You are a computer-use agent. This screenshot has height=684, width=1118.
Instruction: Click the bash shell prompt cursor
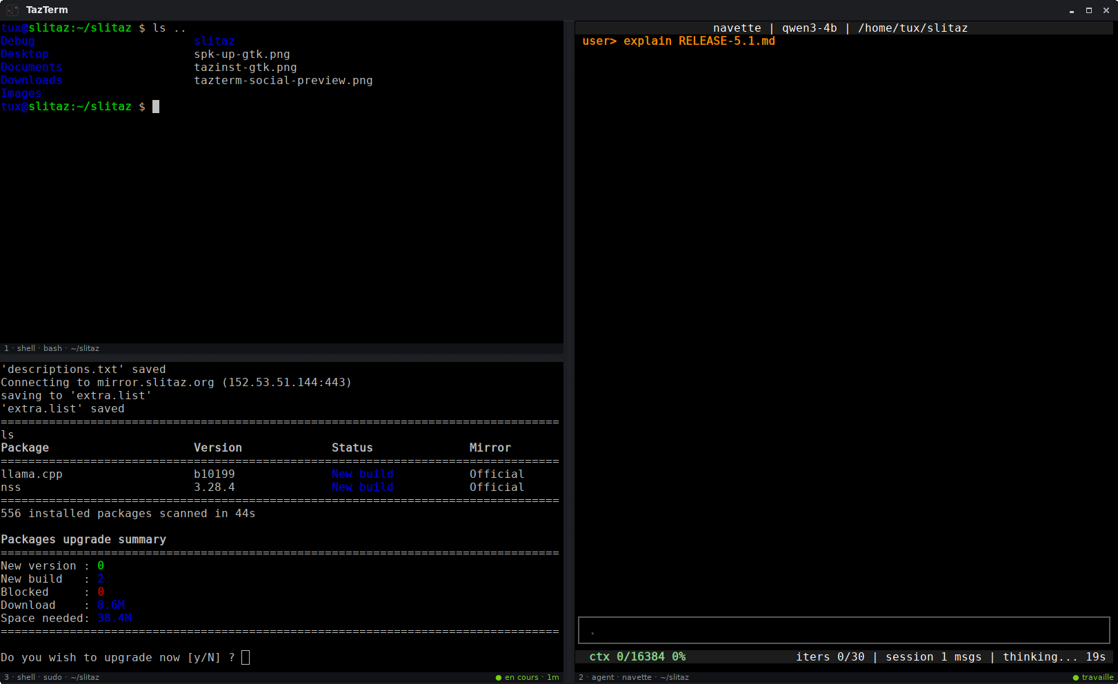pos(156,106)
